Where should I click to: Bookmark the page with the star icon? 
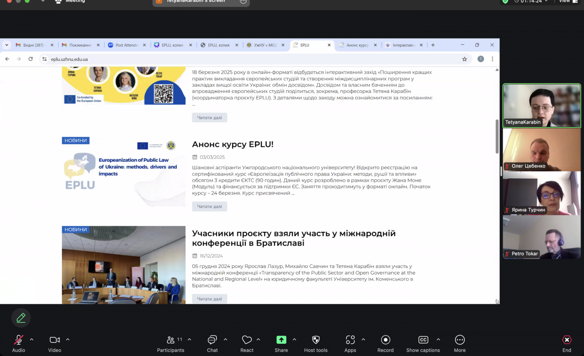464,58
